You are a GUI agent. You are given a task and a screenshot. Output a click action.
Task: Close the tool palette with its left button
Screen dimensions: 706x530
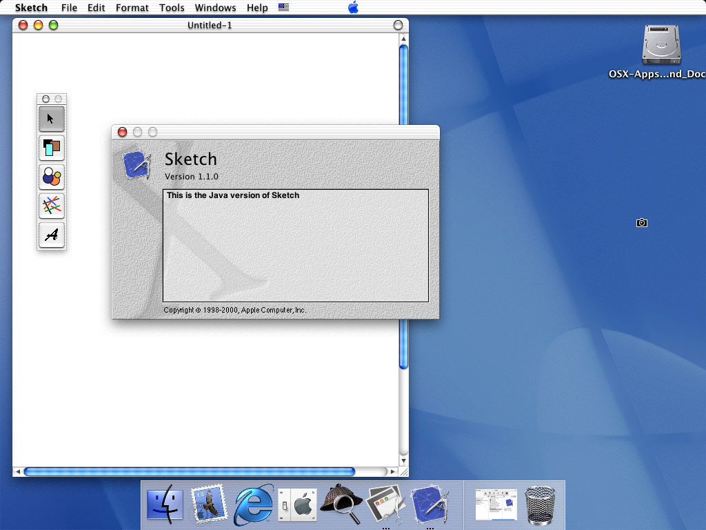(x=46, y=99)
